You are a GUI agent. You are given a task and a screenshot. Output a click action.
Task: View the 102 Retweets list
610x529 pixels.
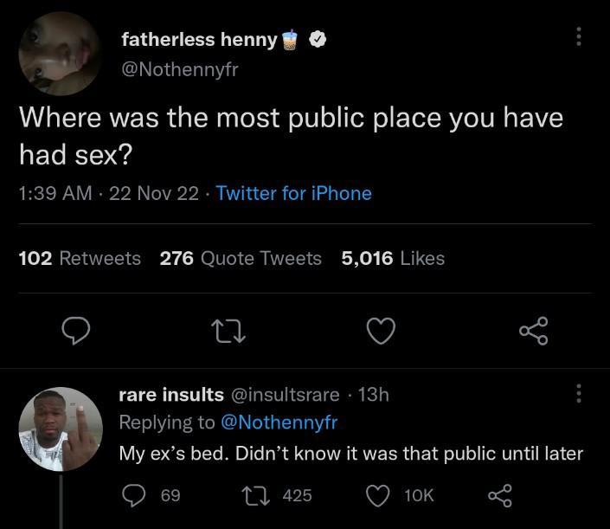click(80, 258)
